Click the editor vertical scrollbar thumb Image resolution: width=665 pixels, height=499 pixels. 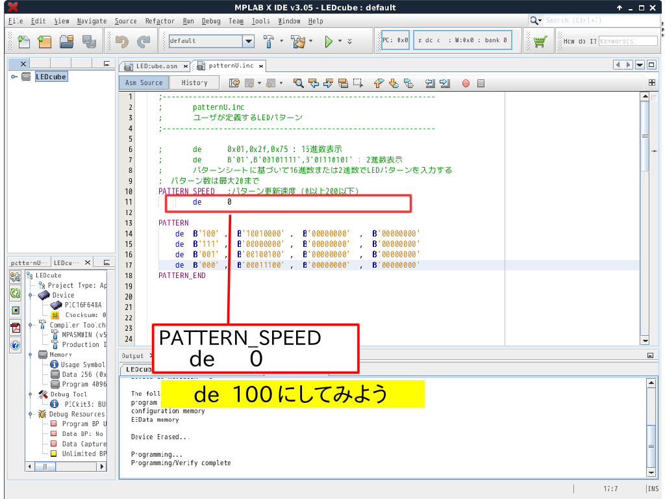pos(645,136)
